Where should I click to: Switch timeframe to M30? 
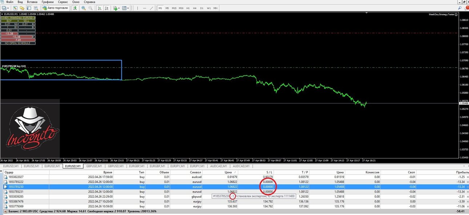181,8
